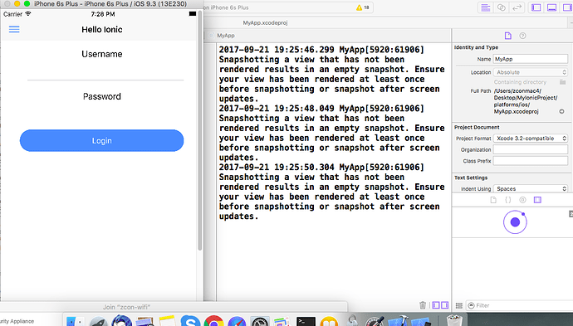This screenshot has width=573, height=326.
Task: Open iBooks from the Dock
Action: (x=329, y=321)
